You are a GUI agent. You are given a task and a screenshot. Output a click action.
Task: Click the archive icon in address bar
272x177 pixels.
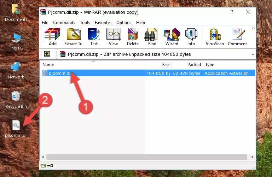click(63, 54)
